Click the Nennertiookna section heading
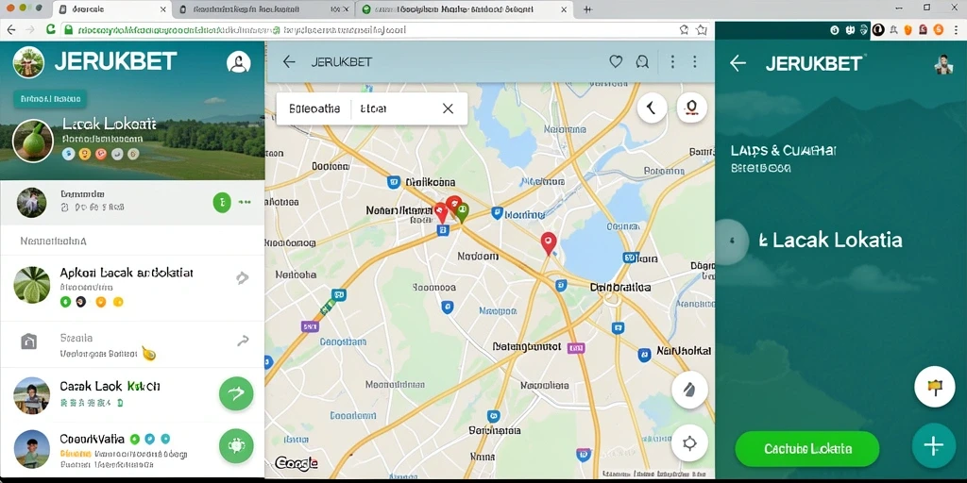This screenshot has width=967, height=483. [x=53, y=241]
